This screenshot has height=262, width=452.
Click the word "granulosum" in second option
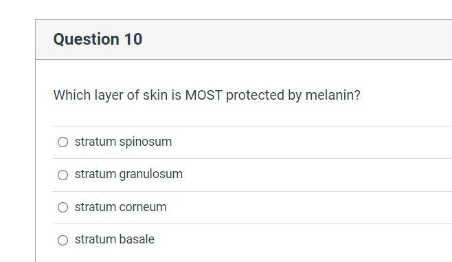coord(150,175)
